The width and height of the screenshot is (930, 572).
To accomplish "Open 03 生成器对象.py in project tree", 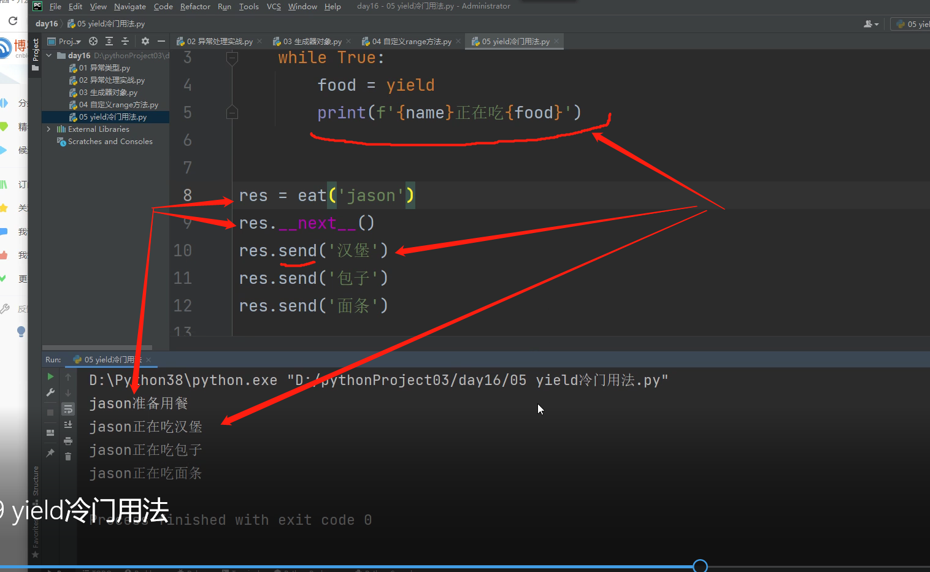I will pyautogui.click(x=103, y=93).
